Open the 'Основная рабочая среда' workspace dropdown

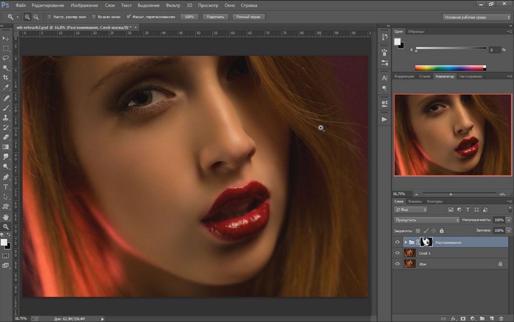tap(476, 17)
